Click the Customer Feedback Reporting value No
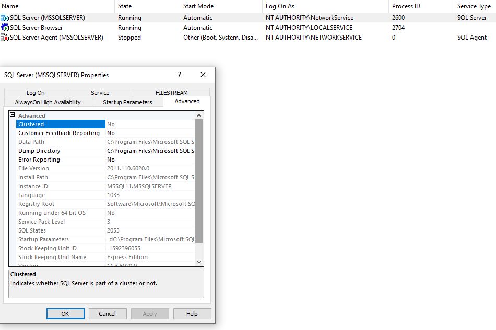 (111, 133)
